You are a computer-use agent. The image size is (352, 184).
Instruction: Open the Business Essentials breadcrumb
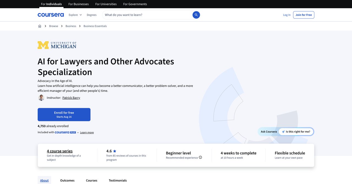pos(95,26)
